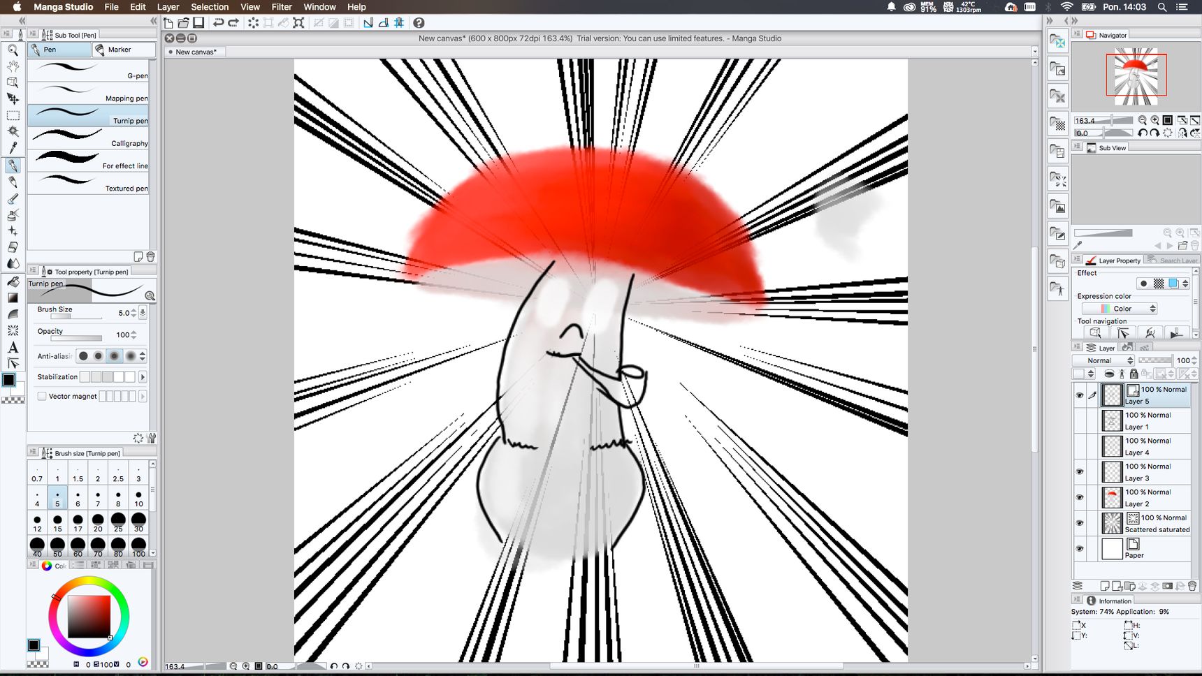Select the Zoom magnifier tool
1202x676 pixels.
[x=13, y=50]
